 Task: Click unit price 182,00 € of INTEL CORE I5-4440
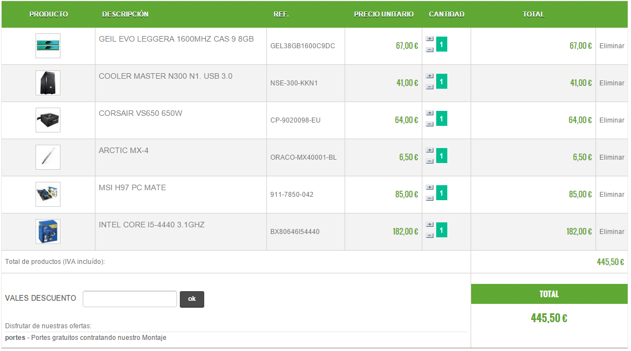click(x=405, y=232)
